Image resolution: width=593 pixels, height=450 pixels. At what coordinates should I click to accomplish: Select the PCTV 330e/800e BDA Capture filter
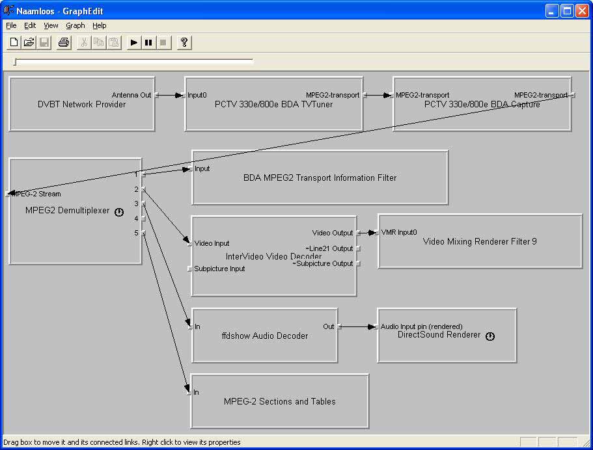[x=482, y=104]
